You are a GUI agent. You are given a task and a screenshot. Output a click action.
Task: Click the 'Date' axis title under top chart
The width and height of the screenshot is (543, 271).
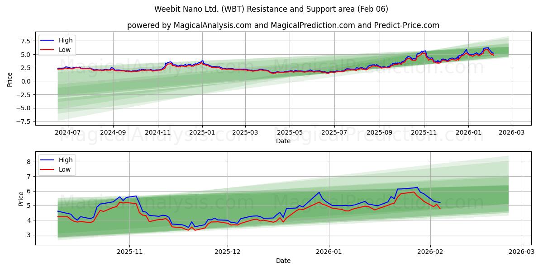[x=283, y=141]
